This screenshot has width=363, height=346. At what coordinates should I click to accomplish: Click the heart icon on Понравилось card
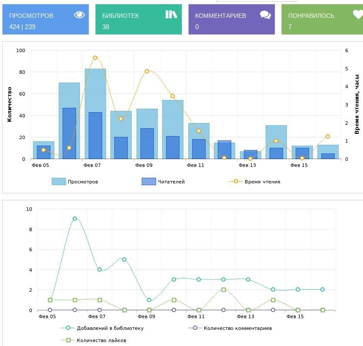357,15
